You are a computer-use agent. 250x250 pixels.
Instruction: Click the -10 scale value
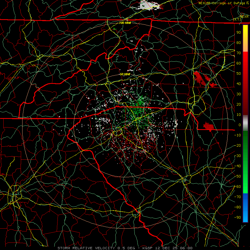[x=237, y=135]
